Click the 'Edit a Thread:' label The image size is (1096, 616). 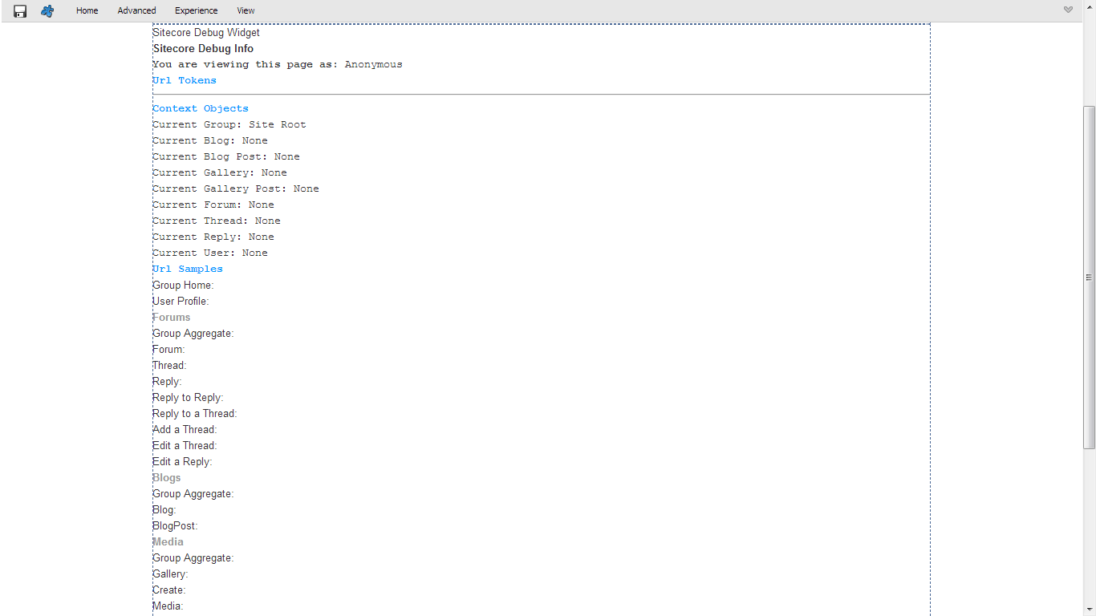click(185, 446)
